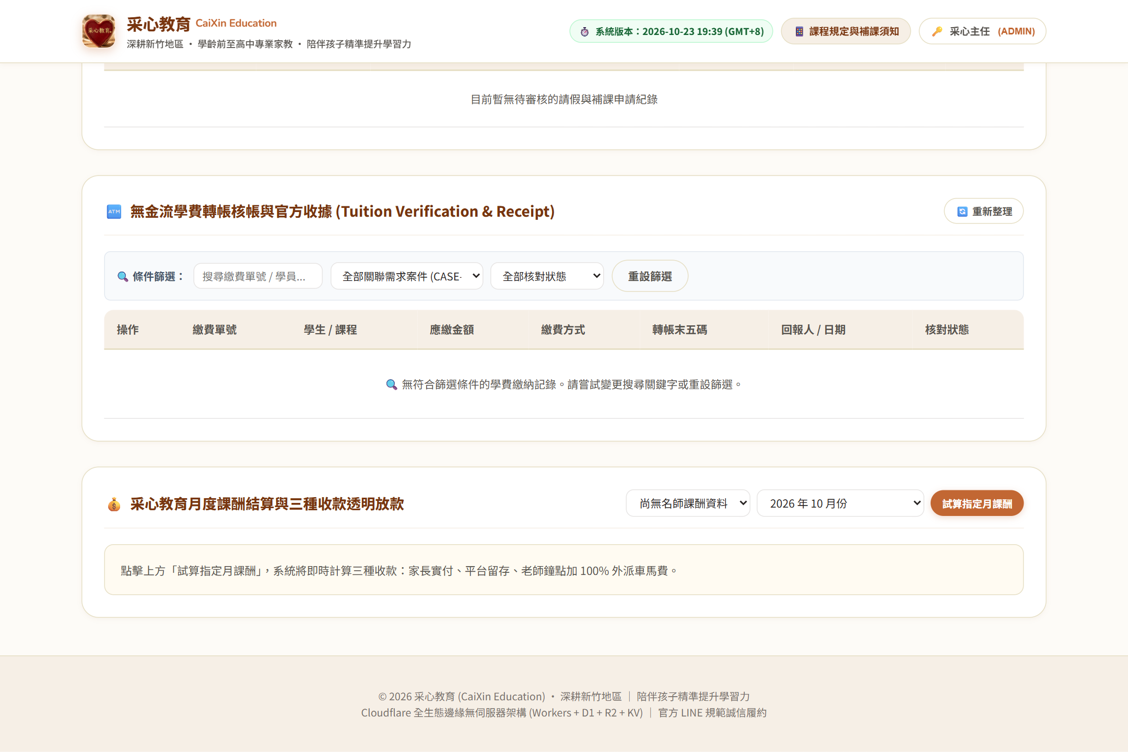
Task: Click 目前暫無待審核的請假與補課申請紀錄 message
Action: coord(564,99)
